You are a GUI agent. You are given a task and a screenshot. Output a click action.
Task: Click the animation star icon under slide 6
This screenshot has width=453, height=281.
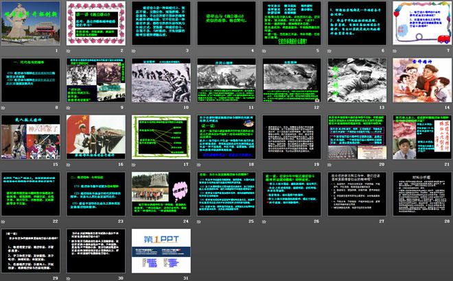(329, 51)
